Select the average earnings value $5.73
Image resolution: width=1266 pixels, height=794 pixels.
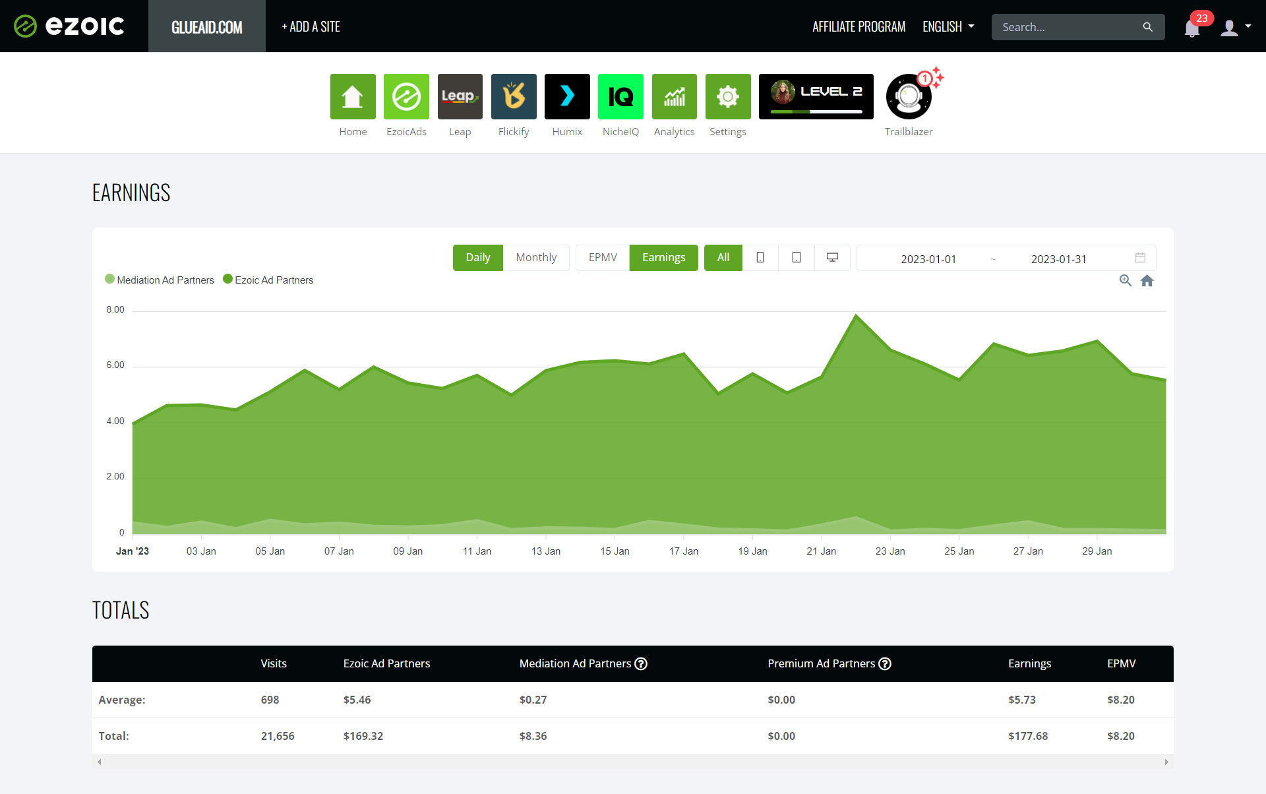tap(1021, 700)
